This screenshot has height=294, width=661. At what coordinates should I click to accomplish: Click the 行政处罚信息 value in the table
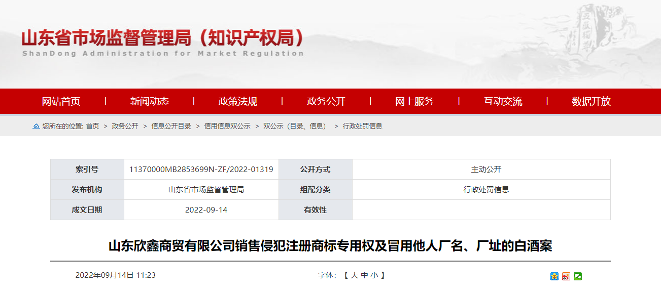pos(486,190)
